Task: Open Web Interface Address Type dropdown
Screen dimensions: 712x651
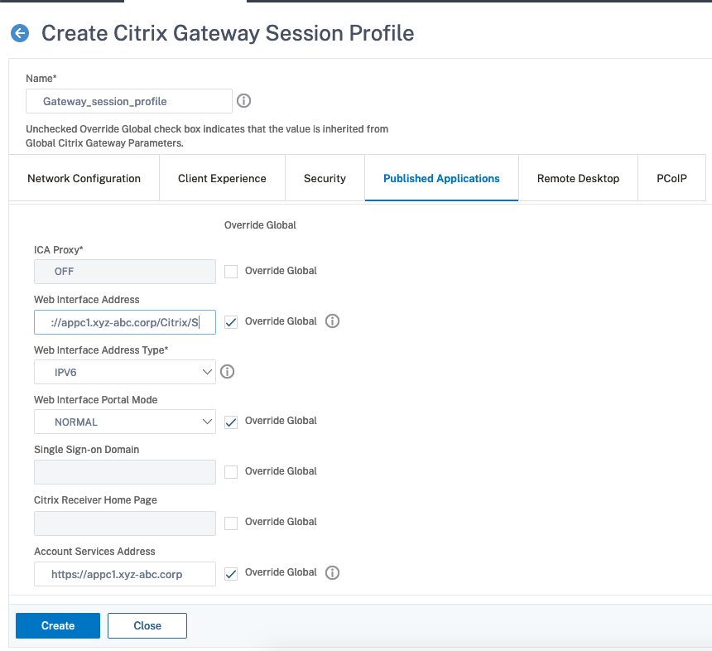Action: (124, 373)
